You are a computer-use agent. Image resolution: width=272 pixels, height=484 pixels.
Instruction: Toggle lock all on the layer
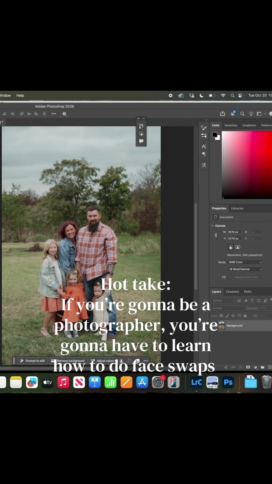245,316
